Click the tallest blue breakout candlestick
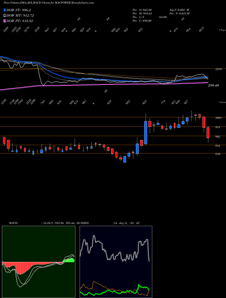Image resolution: width=226 pixels, height=298 pixels. [146, 132]
